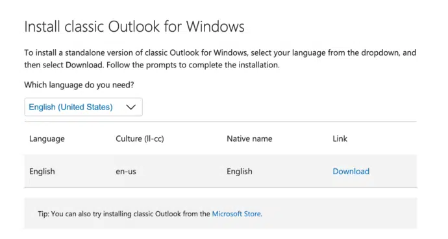Click the English (United States) selected text
The image size is (448, 239).
(71, 107)
